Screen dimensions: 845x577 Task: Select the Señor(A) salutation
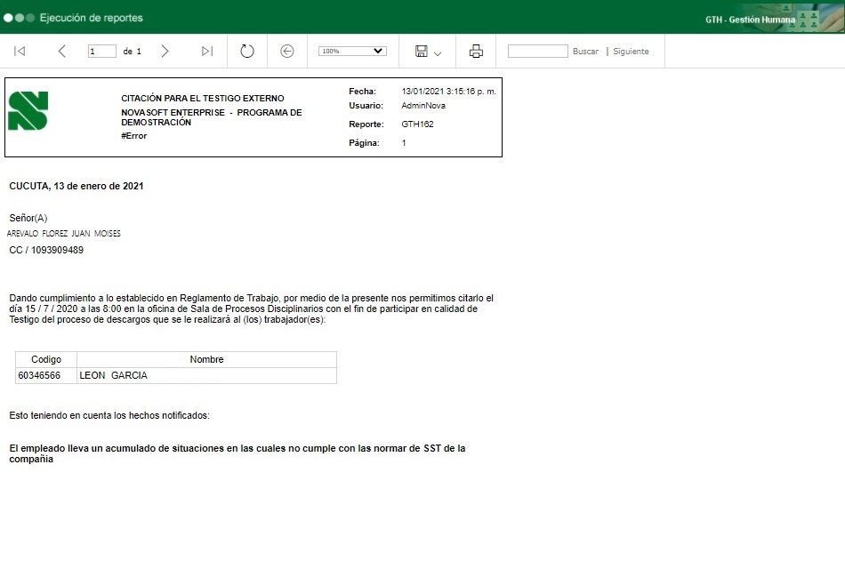tap(28, 218)
